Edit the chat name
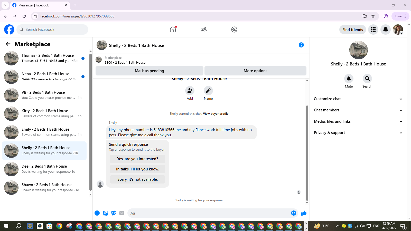The height and width of the screenshot is (231, 411). [x=208, y=91]
